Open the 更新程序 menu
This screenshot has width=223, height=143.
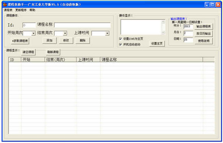click(x=21, y=10)
